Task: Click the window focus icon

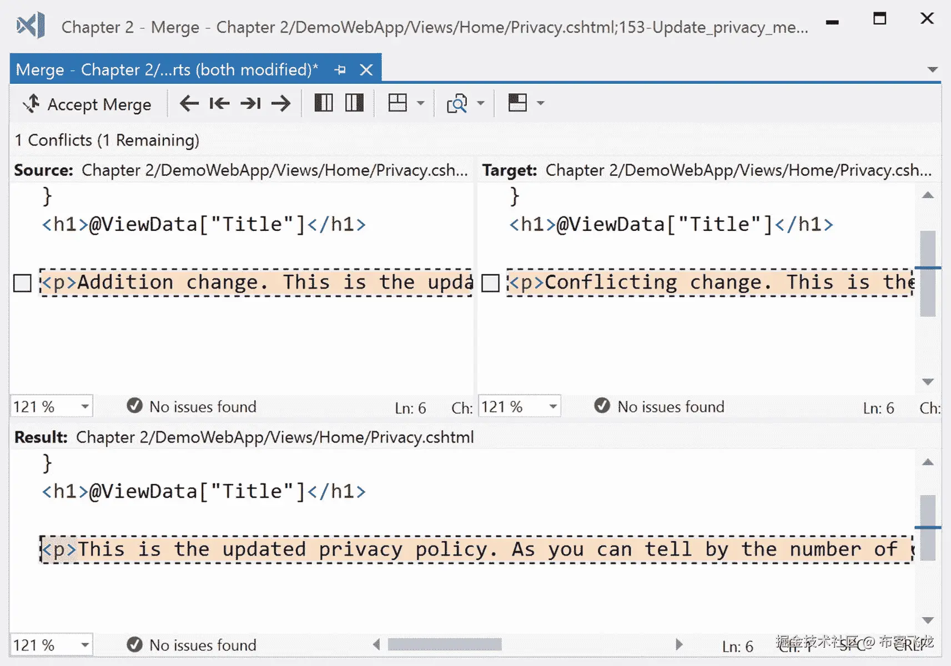Action: pyautogui.click(x=517, y=103)
